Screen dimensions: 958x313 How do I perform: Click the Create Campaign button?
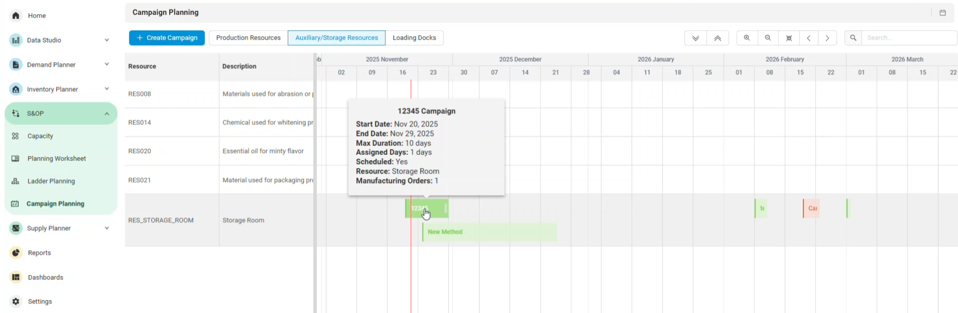[x=167, y=38]
